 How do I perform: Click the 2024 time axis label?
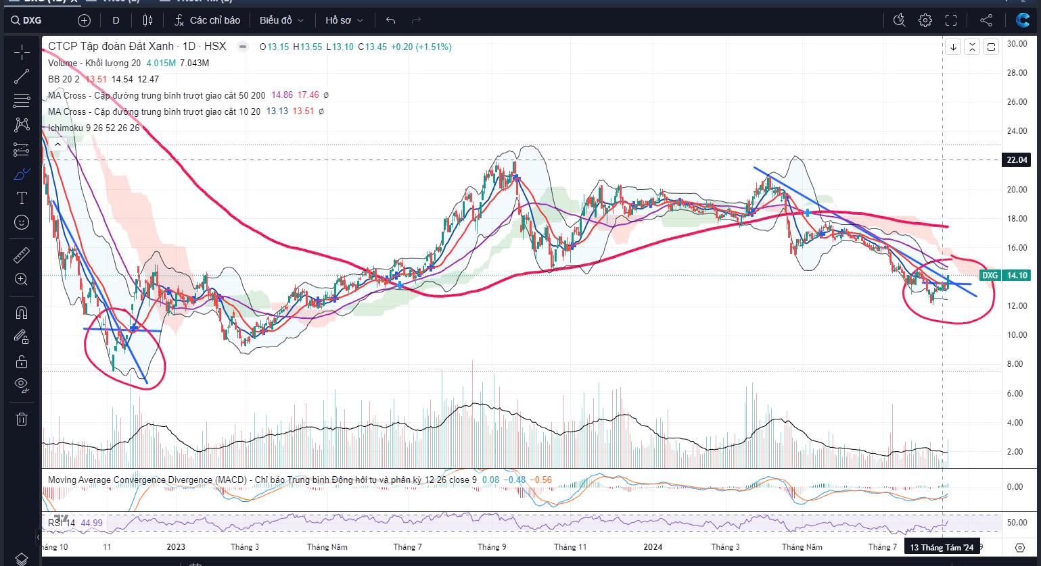point(653,547)
